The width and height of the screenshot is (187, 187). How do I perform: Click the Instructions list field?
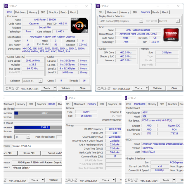tap(55, 50)
